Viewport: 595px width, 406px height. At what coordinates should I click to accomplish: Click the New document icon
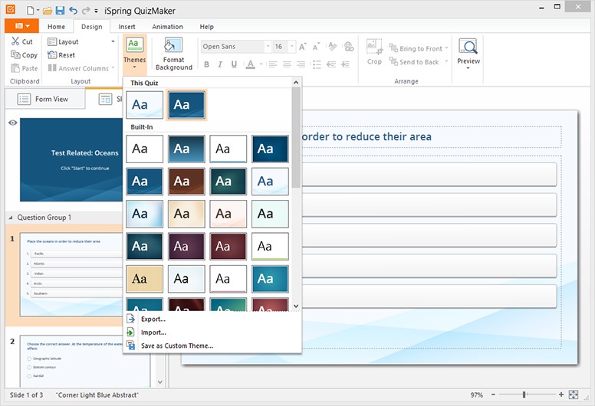tap(31, 10)
